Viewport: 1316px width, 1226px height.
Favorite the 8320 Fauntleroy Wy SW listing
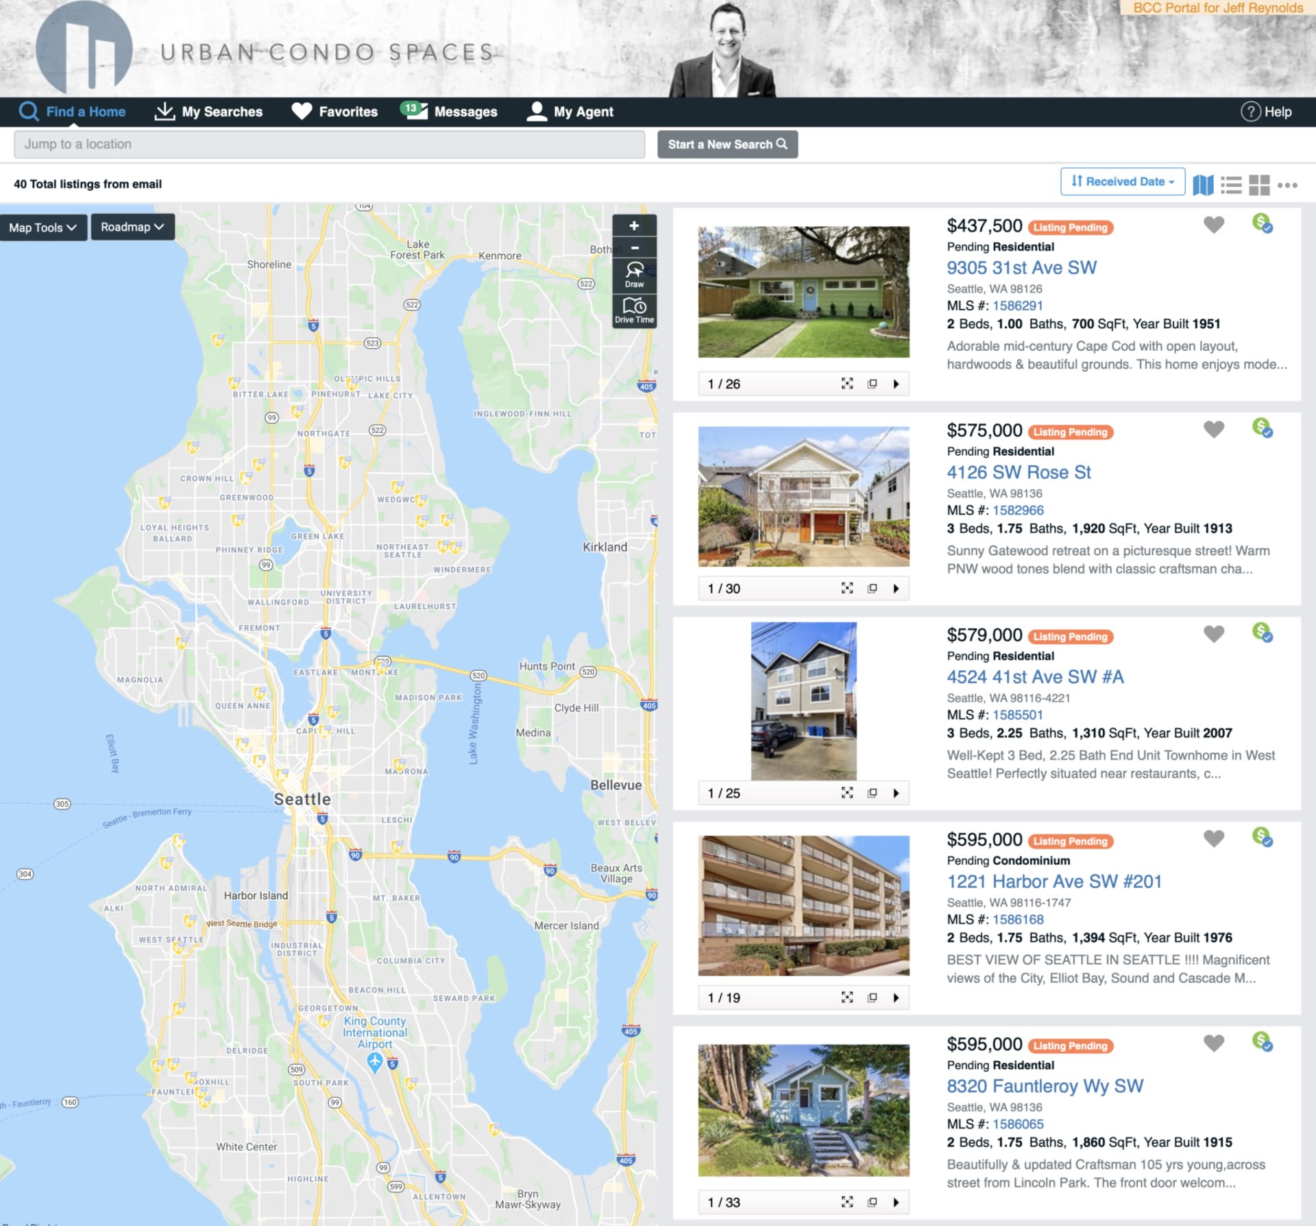pos(1214,1043)
